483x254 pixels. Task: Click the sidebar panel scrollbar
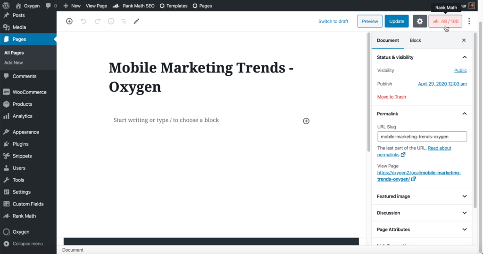tap(475, 120)
